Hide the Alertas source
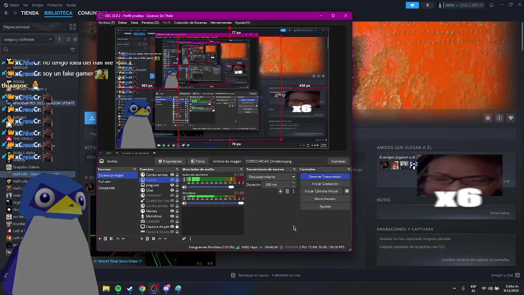Image resolution: width=524 pixels, height=295 pixels. pos(172,211)
